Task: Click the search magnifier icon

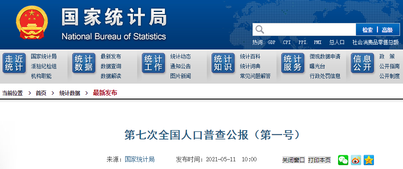Action: coord(259,29)
